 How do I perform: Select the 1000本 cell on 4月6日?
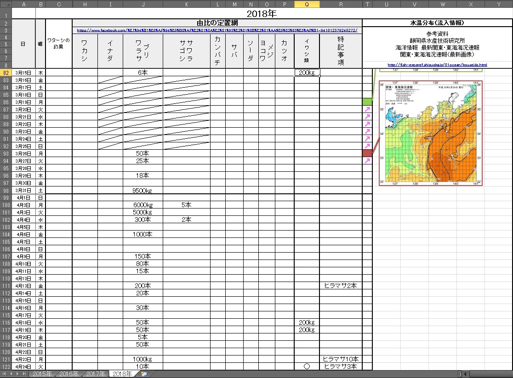[x=143, y=234]
